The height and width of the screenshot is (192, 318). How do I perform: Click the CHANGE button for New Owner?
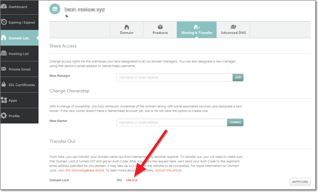pyautogui.click(x=235, y=122)
